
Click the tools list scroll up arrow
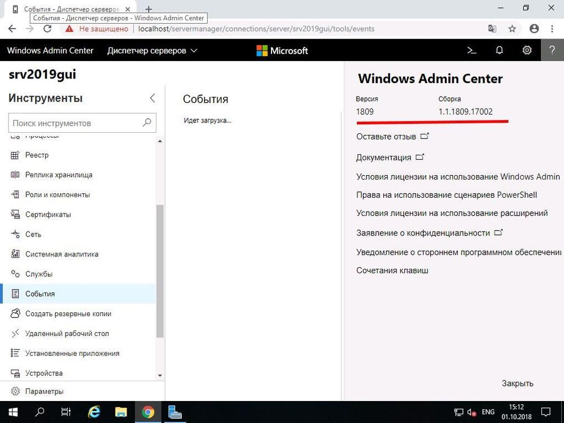[160, 141]
